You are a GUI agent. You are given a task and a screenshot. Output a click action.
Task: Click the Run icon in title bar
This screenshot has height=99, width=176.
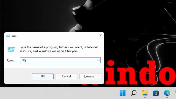pos(8,36)
